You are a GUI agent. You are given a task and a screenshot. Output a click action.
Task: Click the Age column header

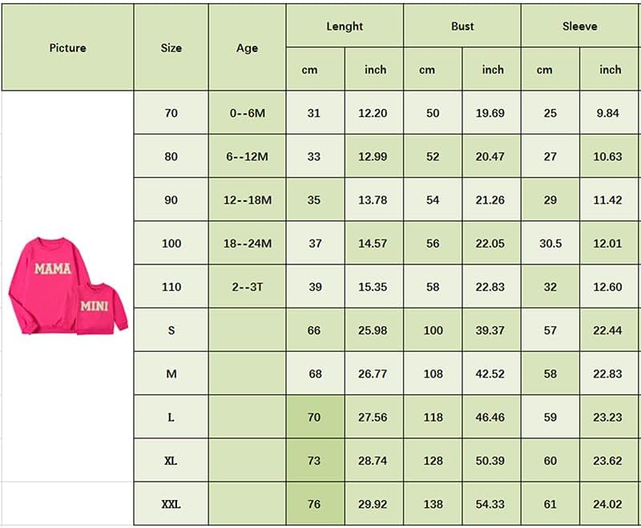[x=247, y=47]
